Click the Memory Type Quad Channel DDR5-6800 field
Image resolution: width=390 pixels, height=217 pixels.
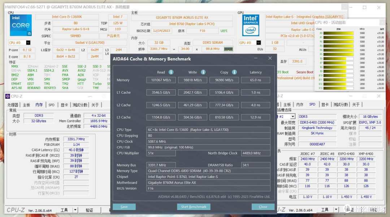click(x=208, y=171)
